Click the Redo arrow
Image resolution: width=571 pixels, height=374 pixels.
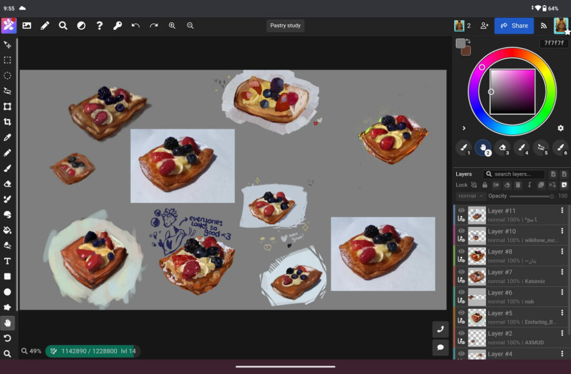(154, 25)
